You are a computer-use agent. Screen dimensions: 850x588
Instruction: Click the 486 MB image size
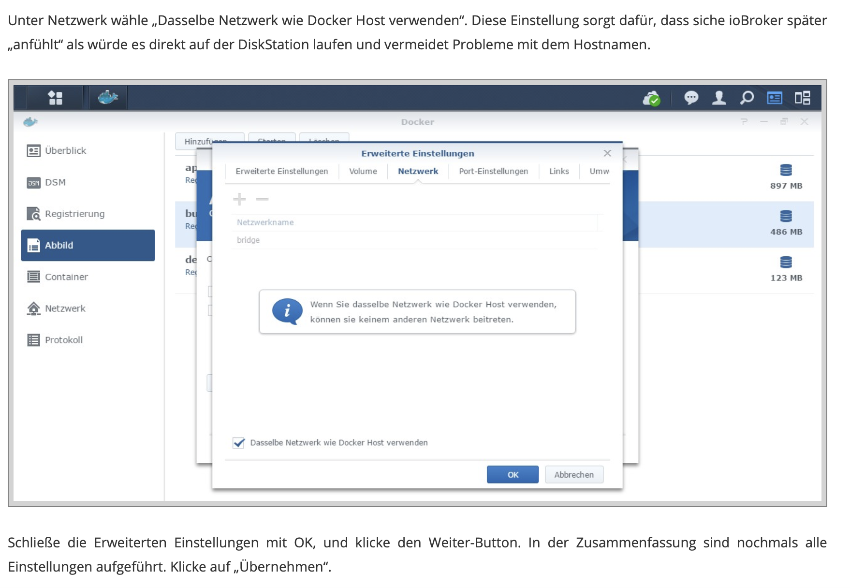[786, 232]
